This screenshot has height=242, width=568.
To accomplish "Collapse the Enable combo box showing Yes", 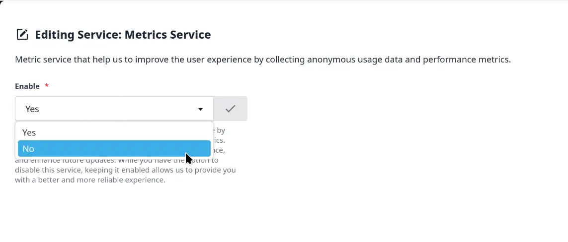I will pyautogui.click(x=114, y=109).
